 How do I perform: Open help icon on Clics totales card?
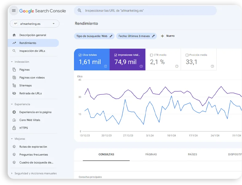105,66
